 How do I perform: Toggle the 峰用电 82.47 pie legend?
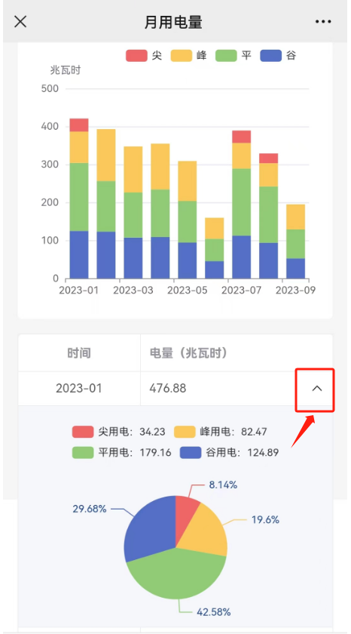click(220, 432)
